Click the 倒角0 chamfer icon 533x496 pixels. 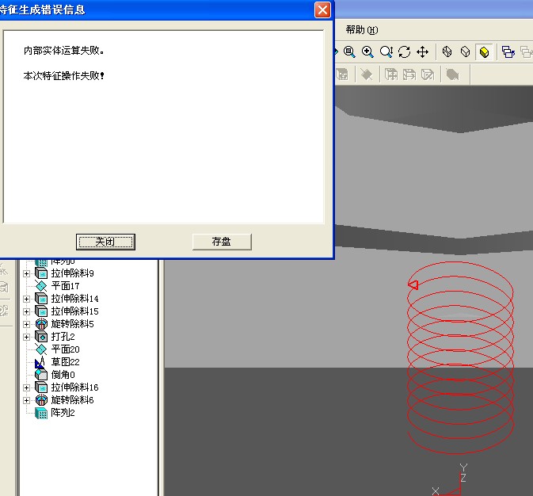(41, 375)
